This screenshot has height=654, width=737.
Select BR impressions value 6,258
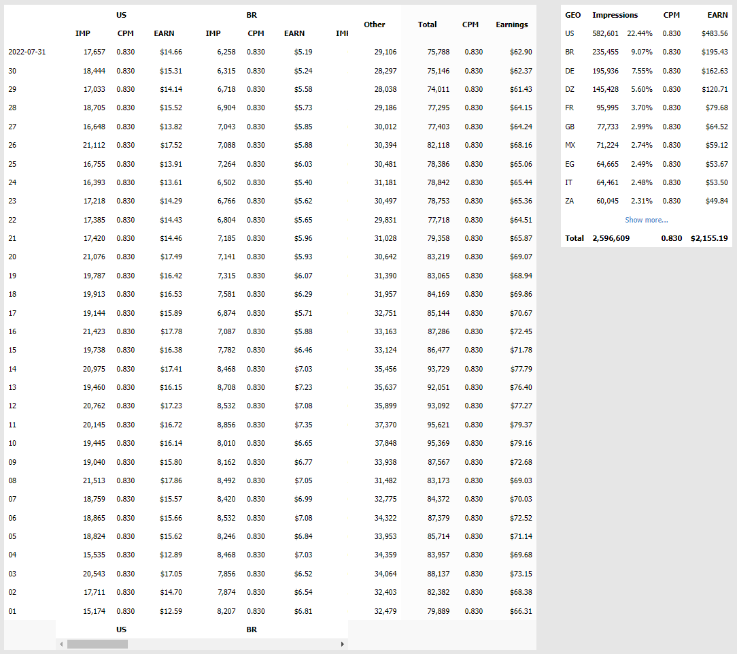[x=226, y=52]
